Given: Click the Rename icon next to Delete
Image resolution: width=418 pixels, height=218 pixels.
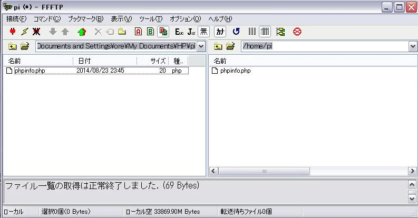Looking at the screenshot, I should (110, 32).
